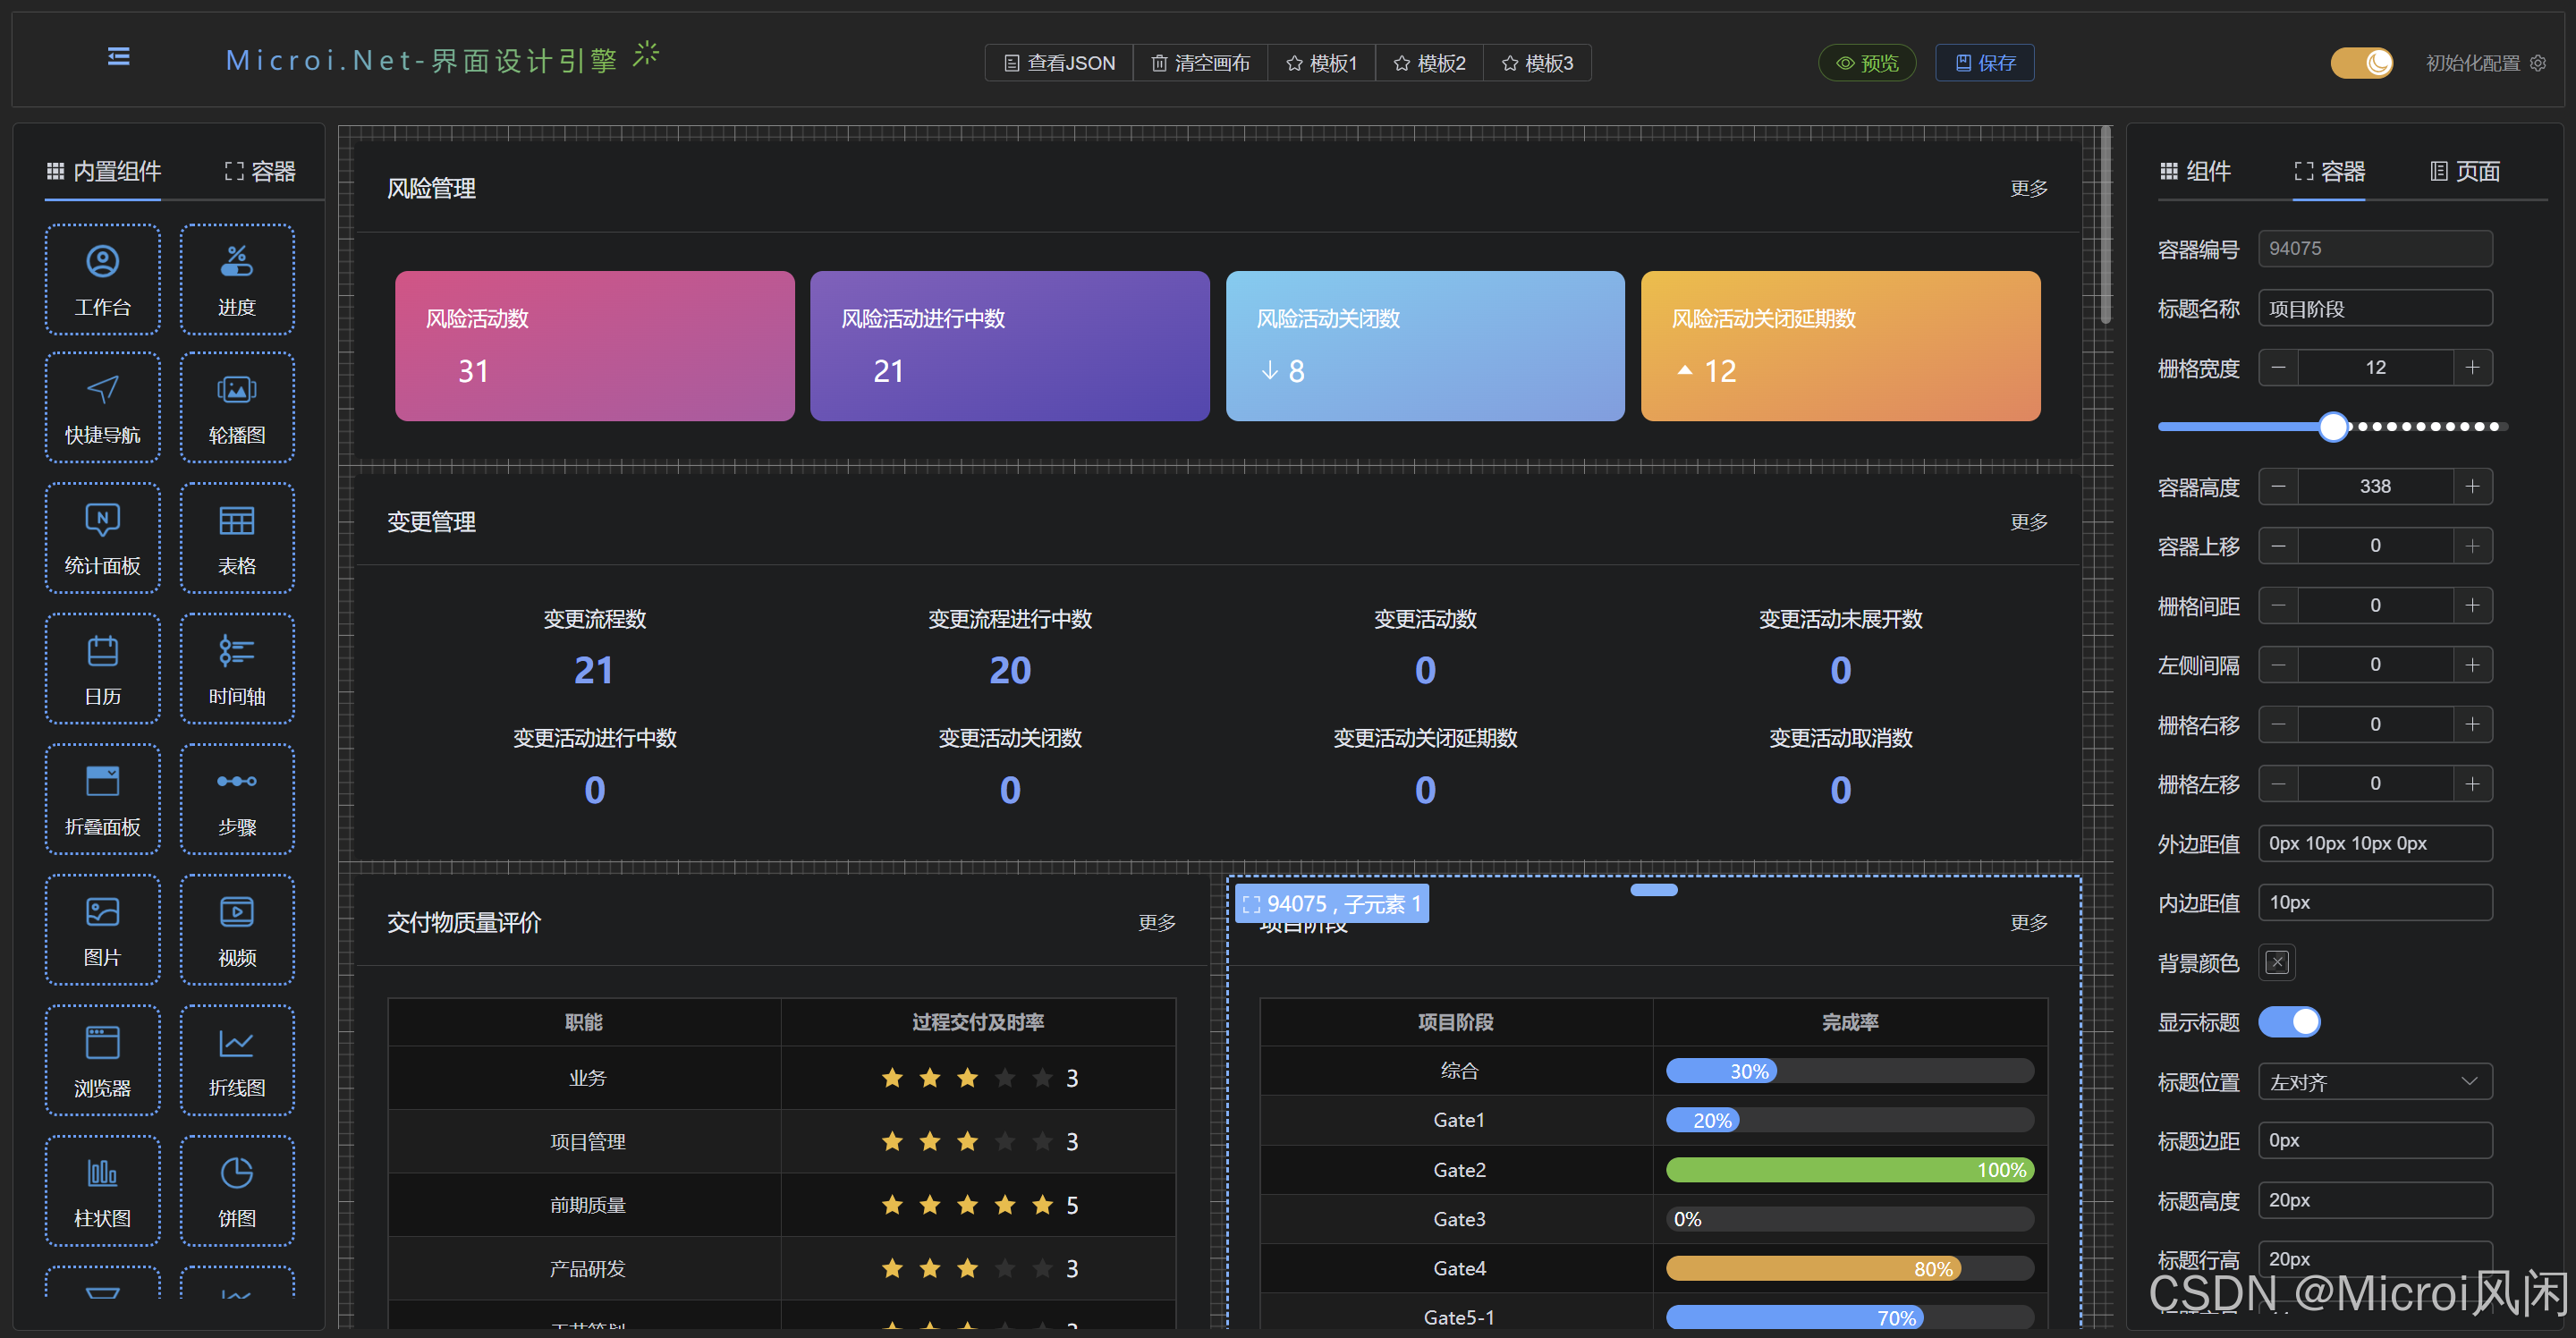Increase 容器高度 with plus button
Image resolution: width=2576 pixels, height=1338 pixels.
pyautogui.click(x=2472, y=487)
